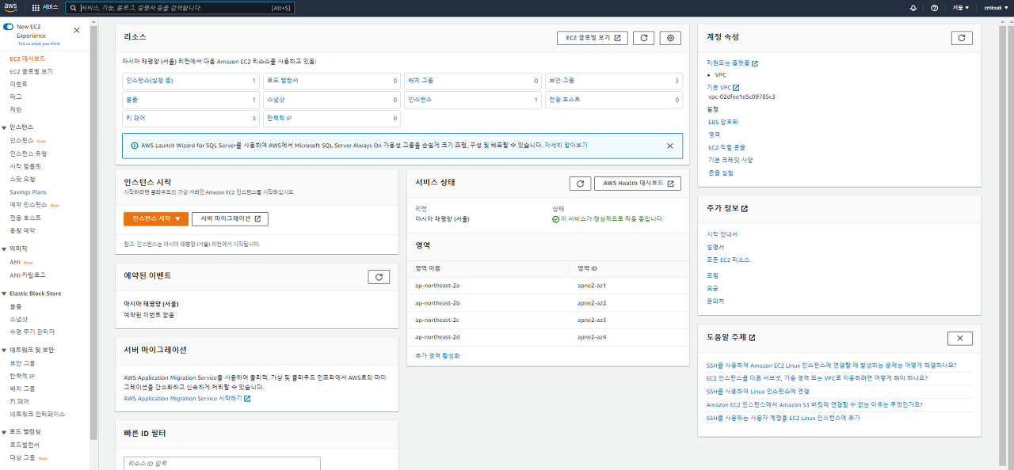1014x470 pixels.
Task: Open the services grid menu
Action: click(36, 7)
